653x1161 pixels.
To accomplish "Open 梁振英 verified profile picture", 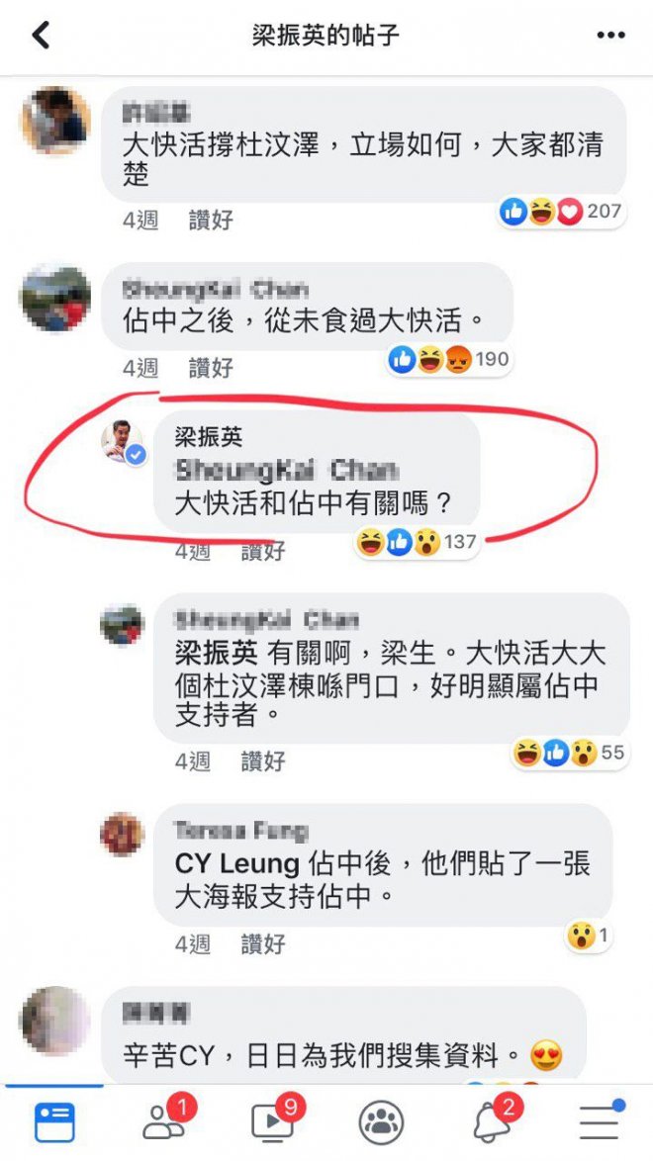I will (123, 441).
